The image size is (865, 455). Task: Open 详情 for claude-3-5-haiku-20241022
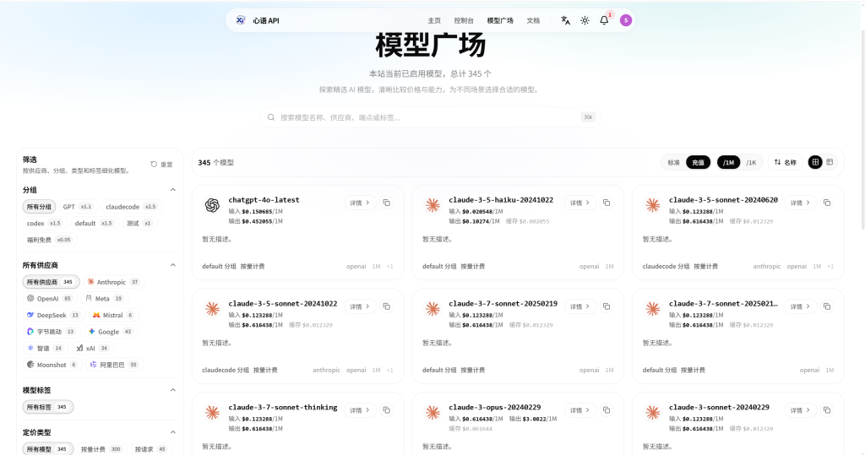click(580, 203)
